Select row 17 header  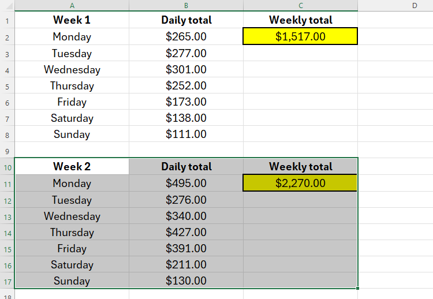(7, 282)
